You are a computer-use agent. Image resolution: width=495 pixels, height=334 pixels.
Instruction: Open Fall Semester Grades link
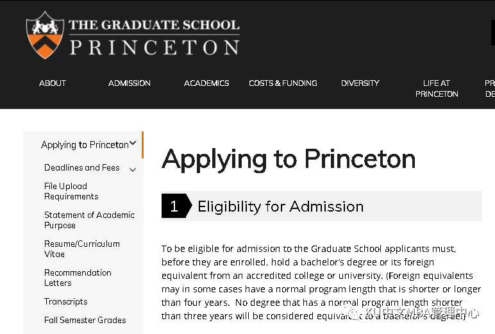[85, 320]
